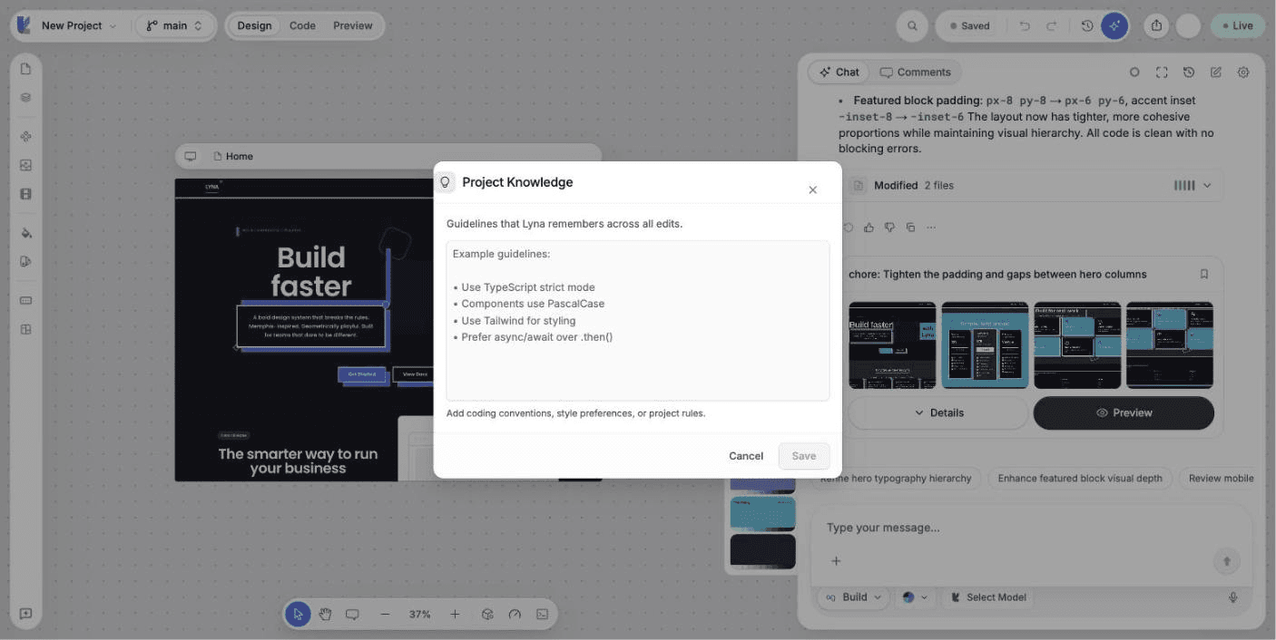Click the Cancel button in the dialog
This screenshot has width=1276, height=640.
point(746,456)
